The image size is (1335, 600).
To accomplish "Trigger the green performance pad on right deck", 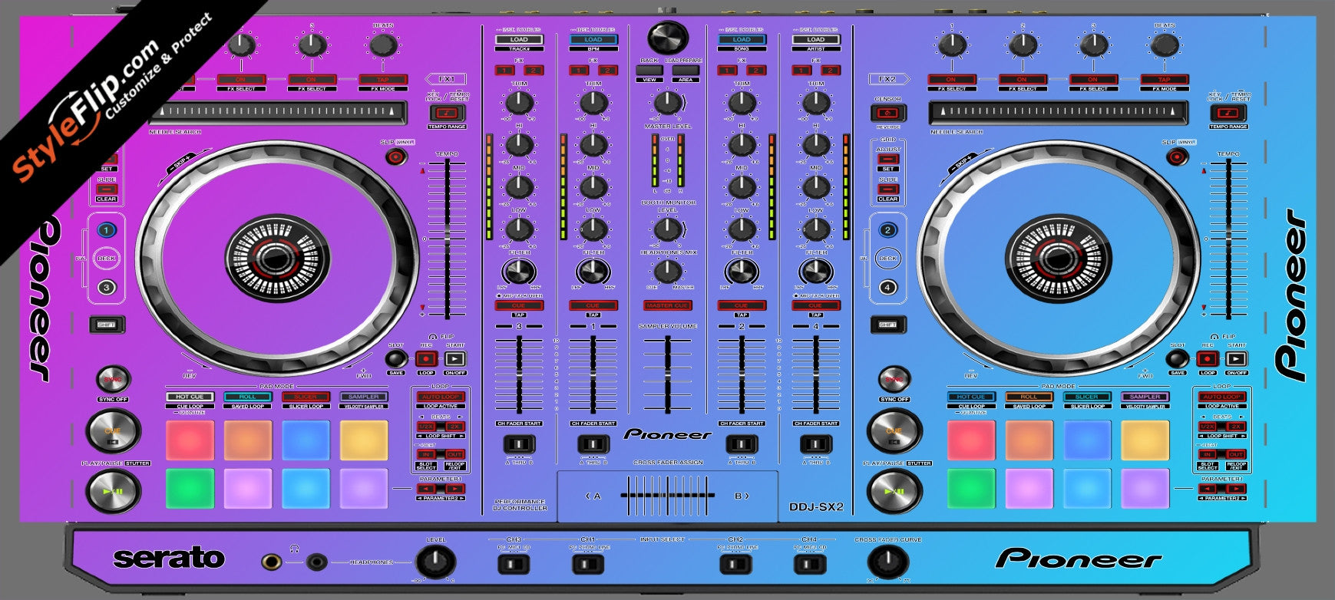I will tap(971, 489).
